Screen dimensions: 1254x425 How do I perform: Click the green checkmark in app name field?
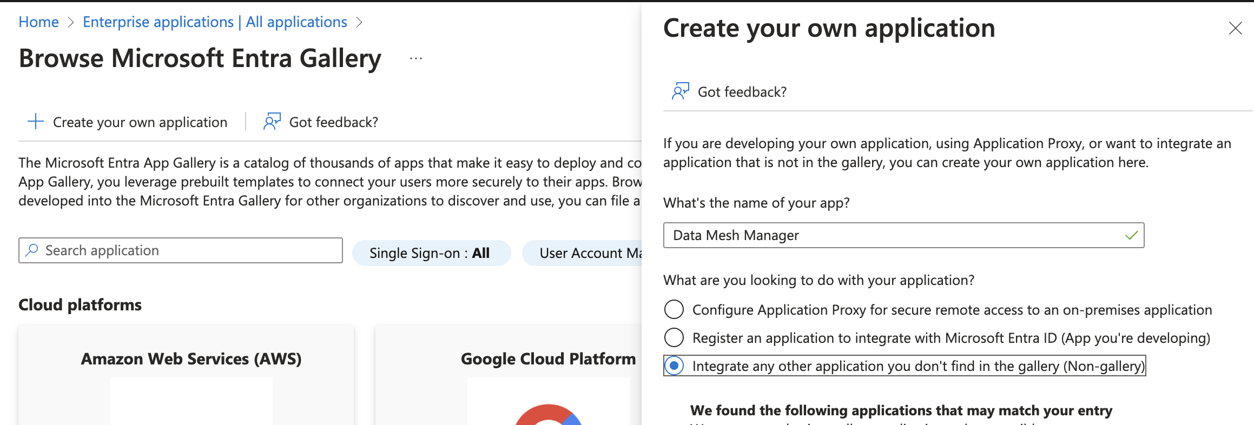[x=1131, y=235]
